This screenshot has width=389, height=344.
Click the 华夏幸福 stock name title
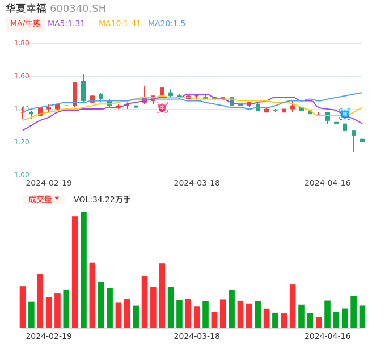(26, 9)
